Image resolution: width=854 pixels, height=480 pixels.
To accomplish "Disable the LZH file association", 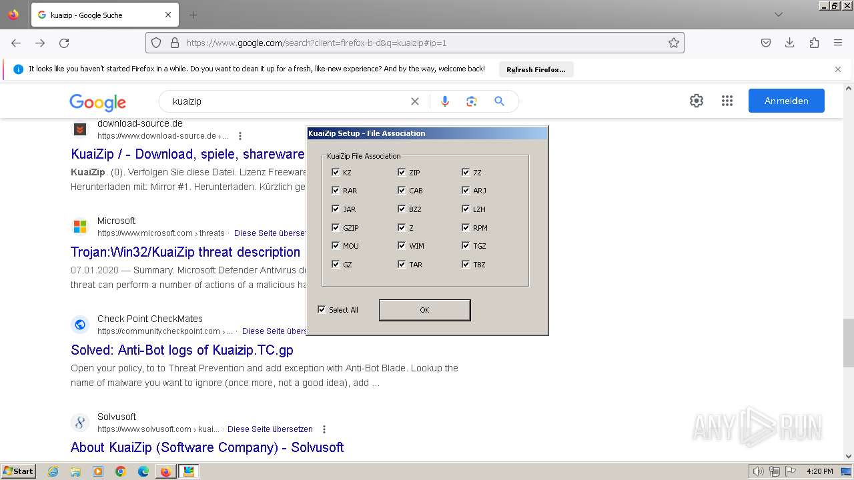I will 466,209.
